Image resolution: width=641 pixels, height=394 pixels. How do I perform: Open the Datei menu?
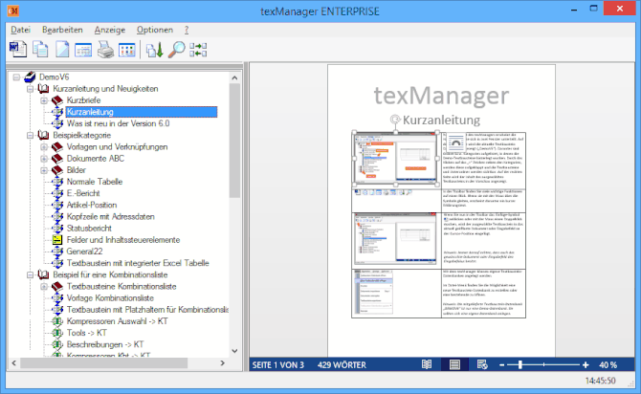click(x=20, y=30)
